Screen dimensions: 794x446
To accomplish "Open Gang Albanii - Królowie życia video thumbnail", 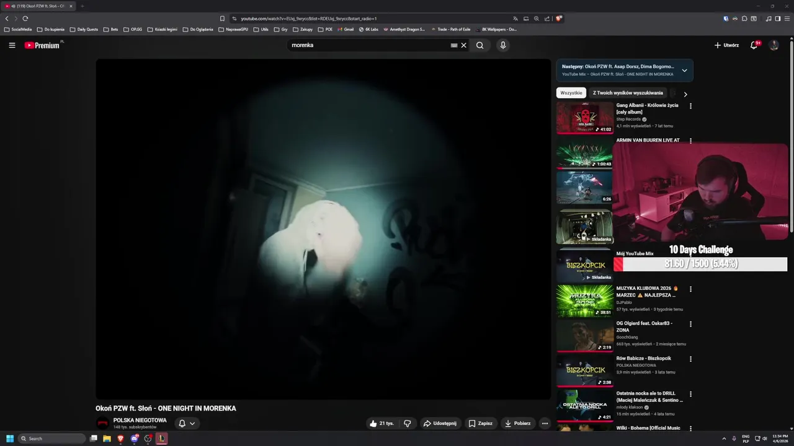I will click(x=584, y=118).
